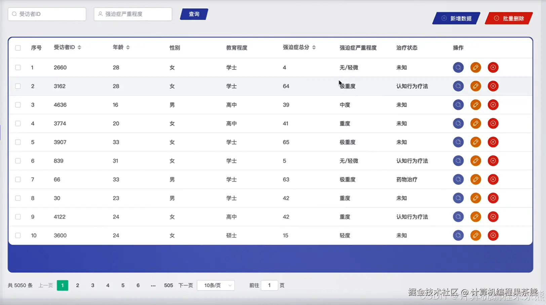Expand the pagination ellipsis for more pages
This screenshot has height=305, width=546.
point(153,285)
